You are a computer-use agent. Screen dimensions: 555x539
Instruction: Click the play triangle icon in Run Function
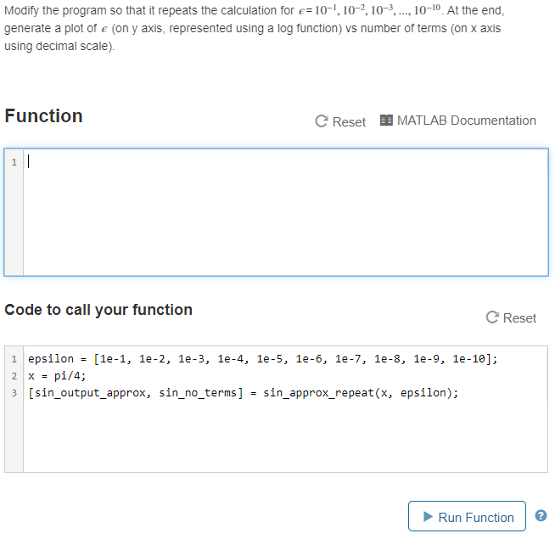point(428,516)
